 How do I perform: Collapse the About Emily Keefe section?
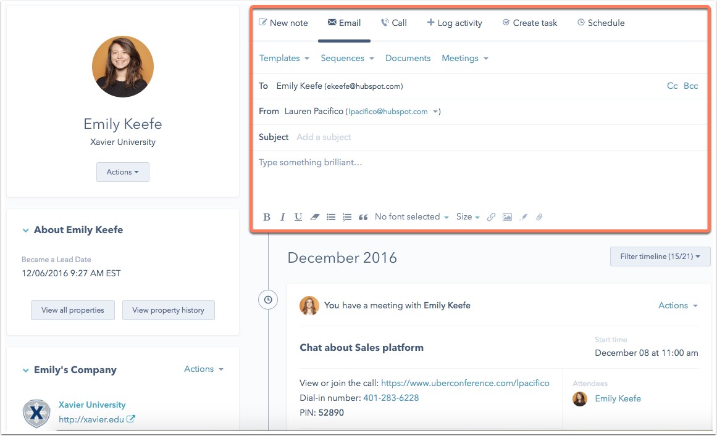25,231
